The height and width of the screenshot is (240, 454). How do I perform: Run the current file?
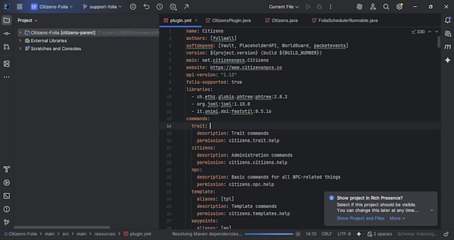[x=308, y=7]
